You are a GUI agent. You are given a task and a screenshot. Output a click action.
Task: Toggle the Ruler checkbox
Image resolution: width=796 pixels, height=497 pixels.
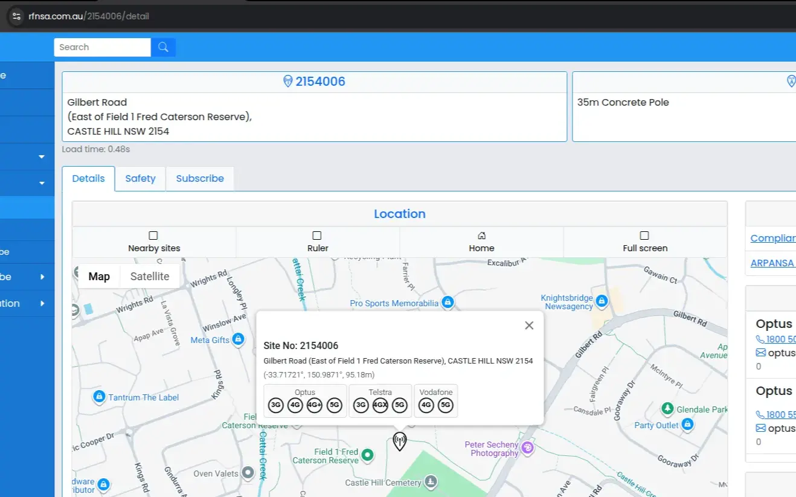click(x=317, y=236)
